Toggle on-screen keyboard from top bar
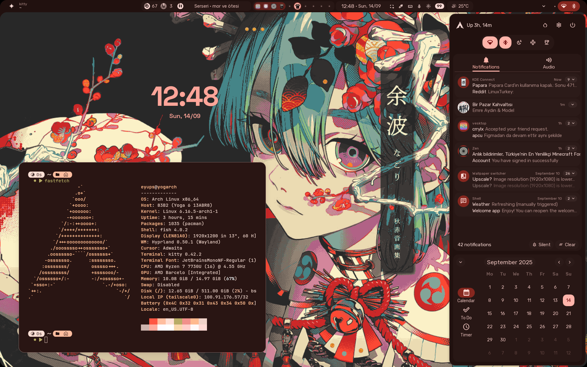This screenshot has width=587, height=367. click(x=410, y=6)
